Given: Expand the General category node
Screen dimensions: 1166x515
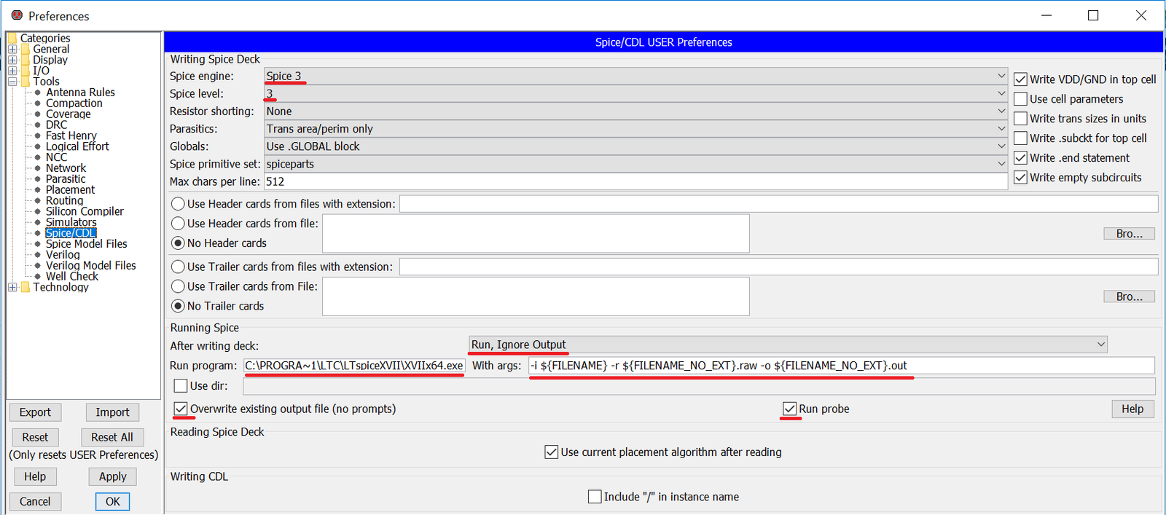Looking at the screenshot, I should coord(12,50).
